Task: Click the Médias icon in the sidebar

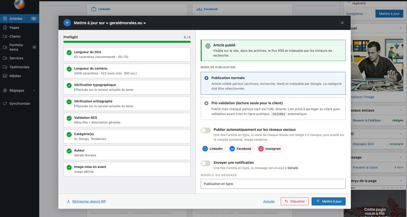Action: point(5,76)
